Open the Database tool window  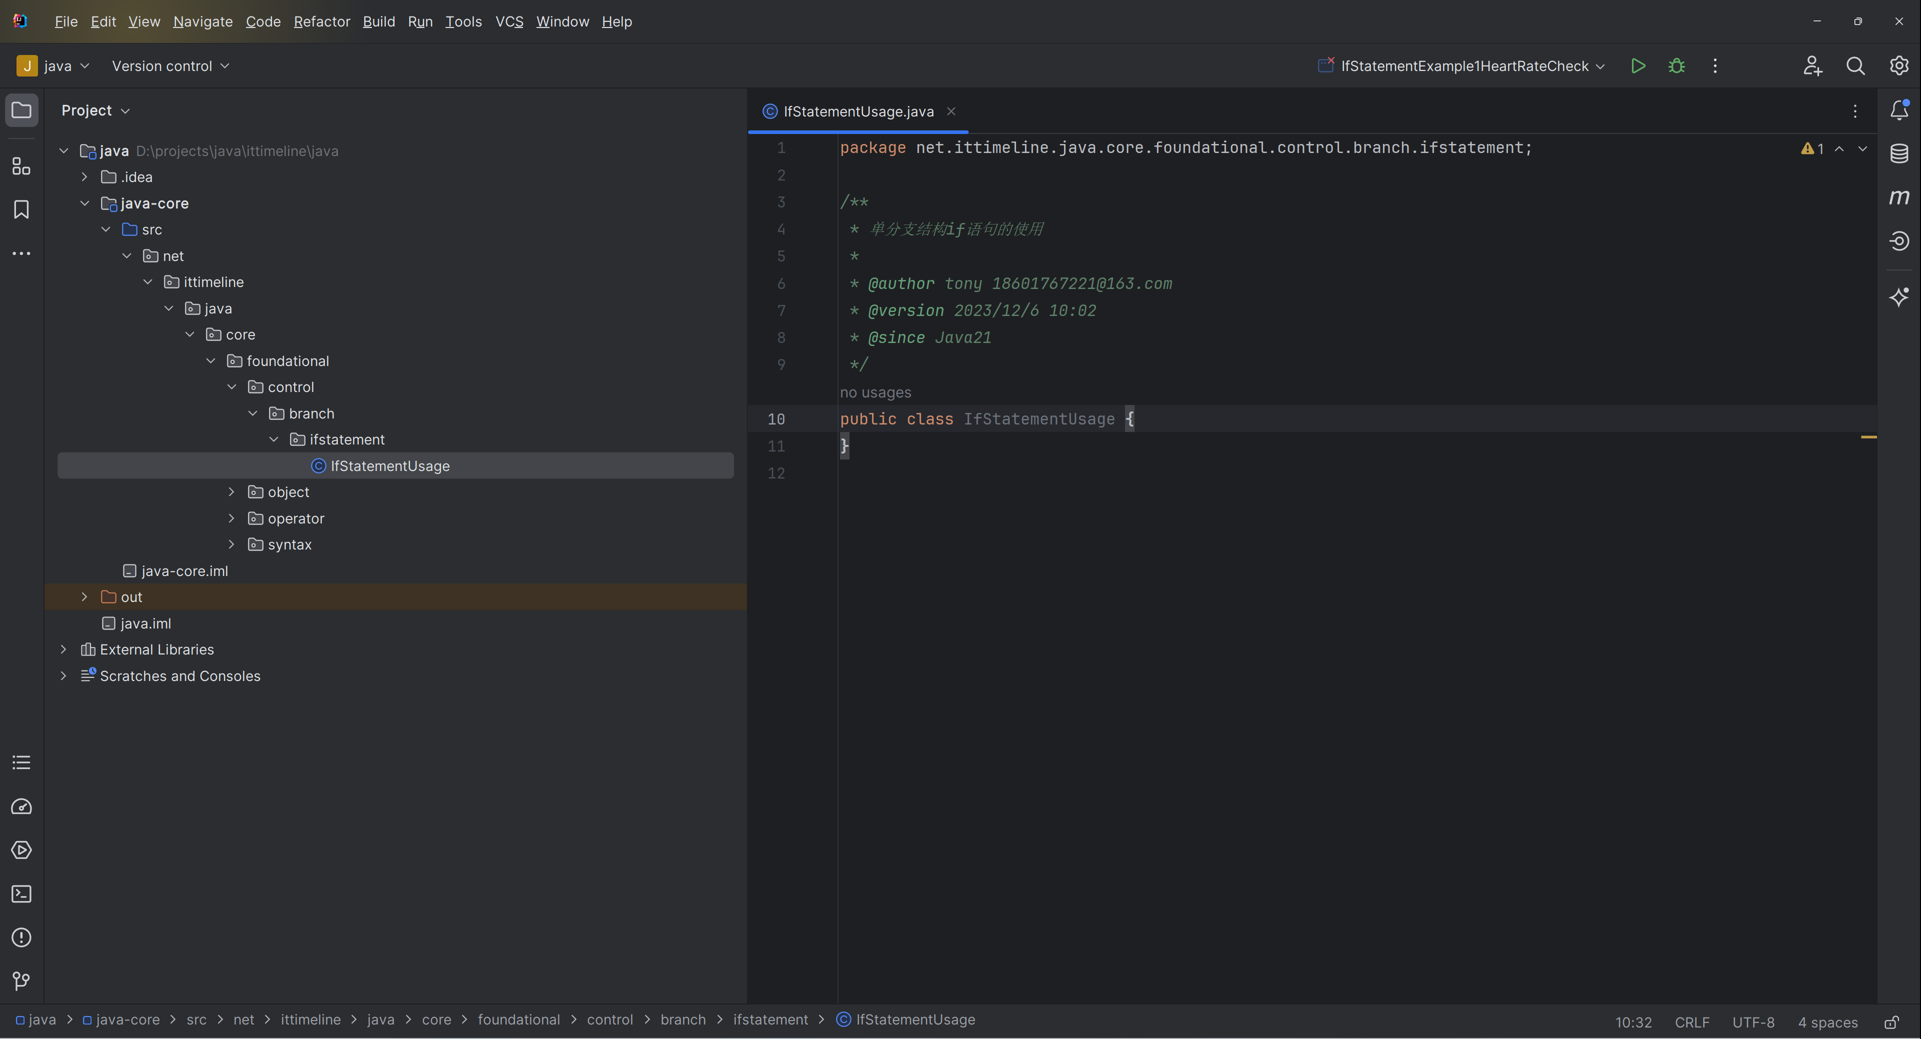point(1898,153)
